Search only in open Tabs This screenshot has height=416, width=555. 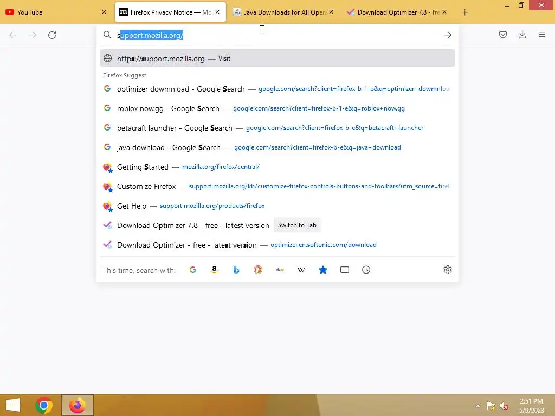point(344,270)
